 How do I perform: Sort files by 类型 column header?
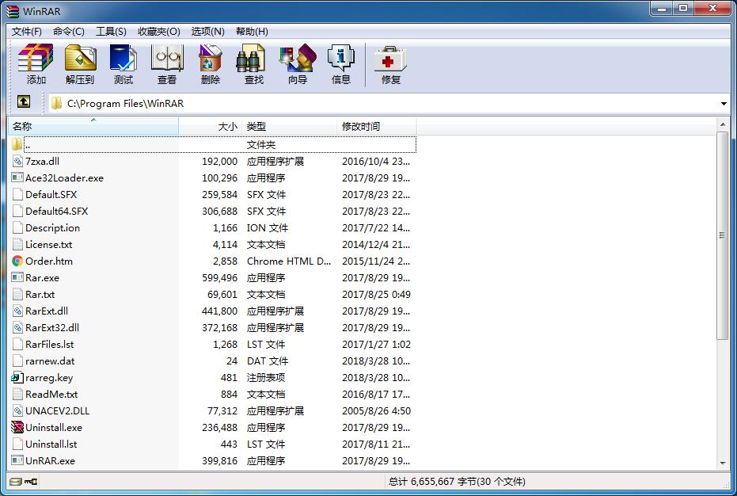point(289,126)
